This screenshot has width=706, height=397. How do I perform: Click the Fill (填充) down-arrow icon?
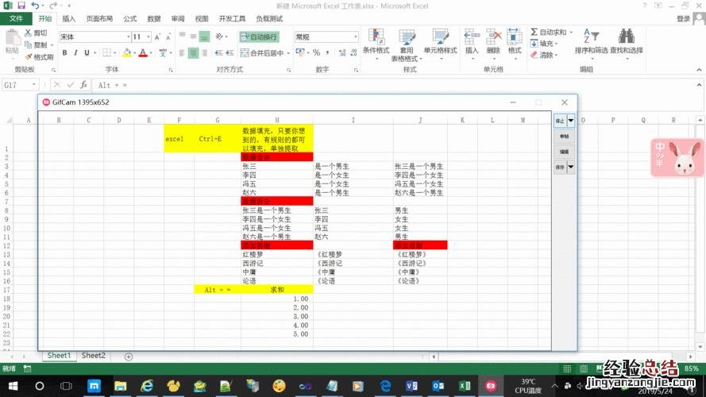pos(534,44)
